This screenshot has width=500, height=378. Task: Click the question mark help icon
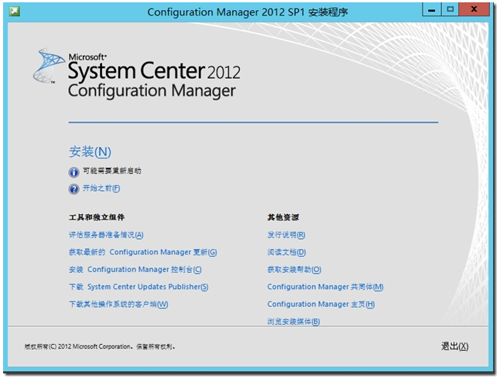(74, 189)
